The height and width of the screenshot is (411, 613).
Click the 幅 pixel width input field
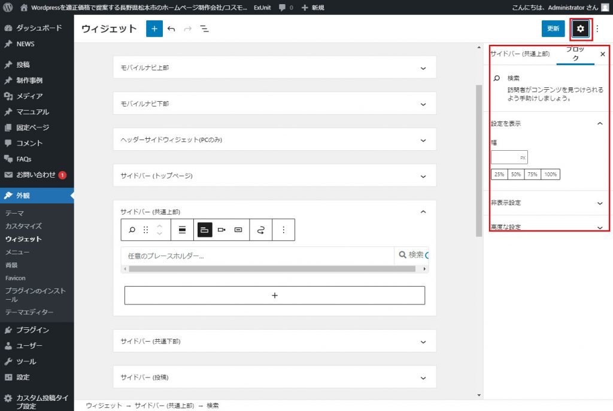click(505, 157)
